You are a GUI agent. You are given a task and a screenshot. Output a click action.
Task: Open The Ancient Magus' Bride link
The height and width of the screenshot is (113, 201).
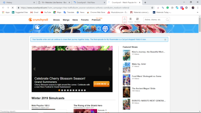tap(143, 88)
